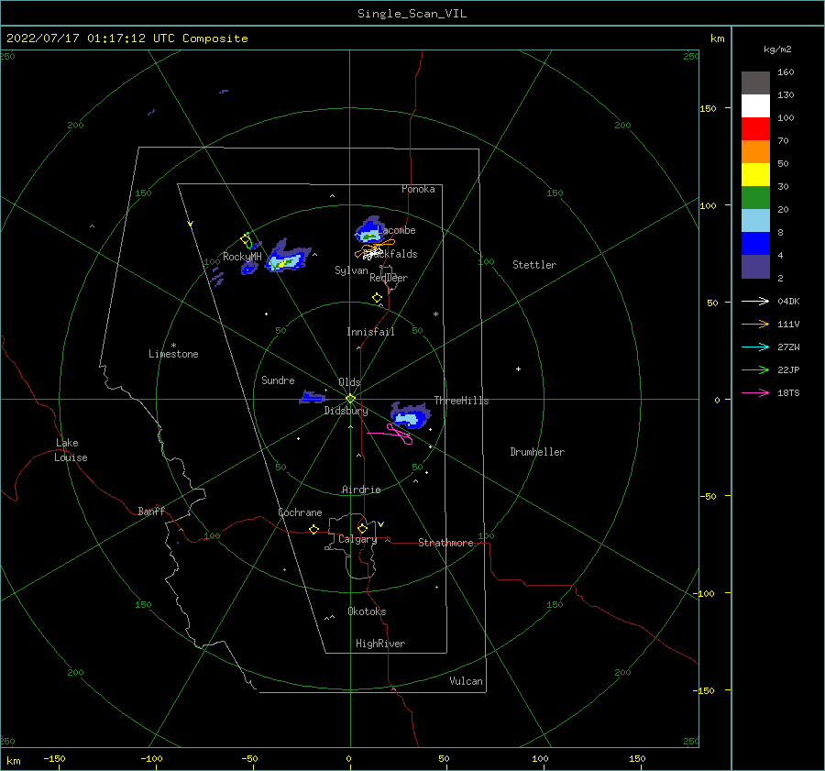Click the storm cell west of Lacombe
Image resolution: width=825 pixels, height=771 pixels.
point(370,230)
